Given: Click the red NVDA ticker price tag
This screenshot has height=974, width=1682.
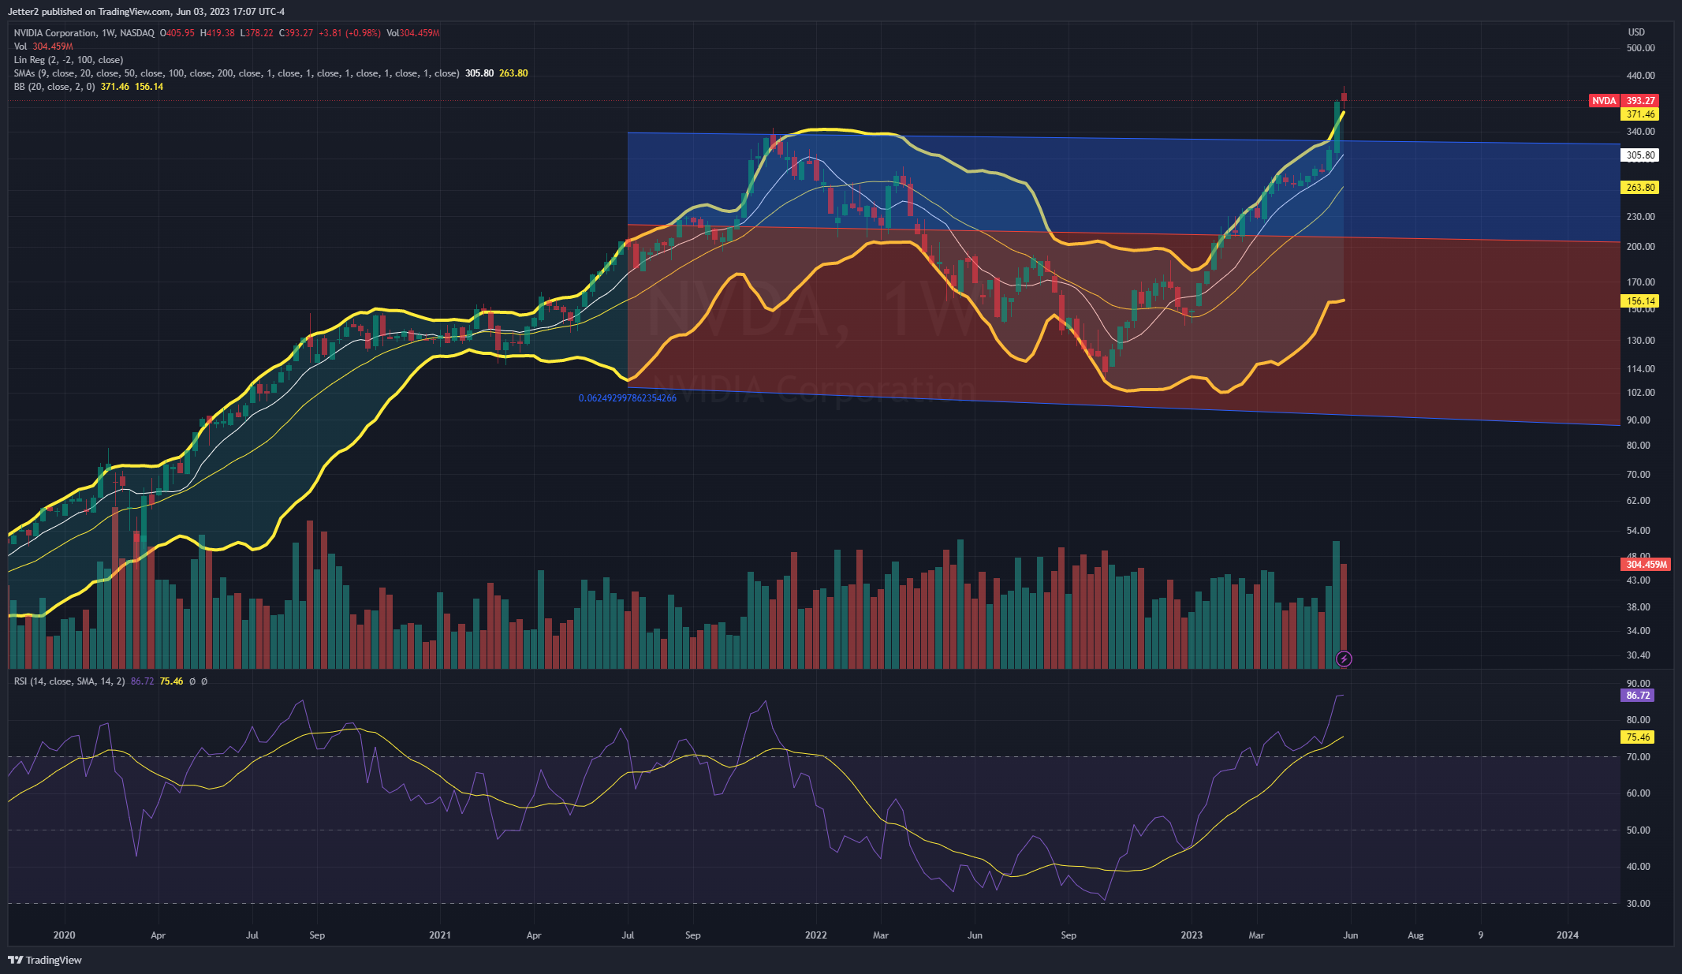Looking at the screenshot, I should 1604,101.
